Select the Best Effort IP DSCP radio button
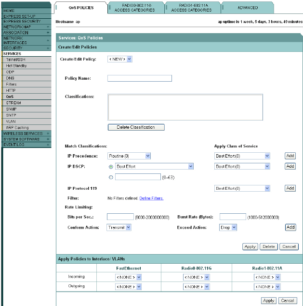The image size is (303, 306). (x=111, y=167)
